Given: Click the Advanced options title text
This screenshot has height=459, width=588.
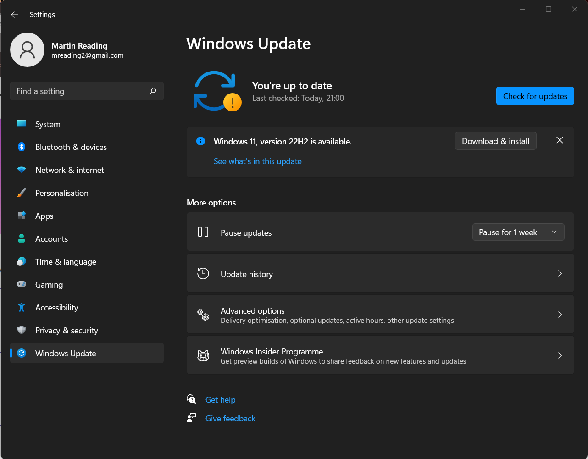Looking at the screenshot, I should (x=253, y=310).
